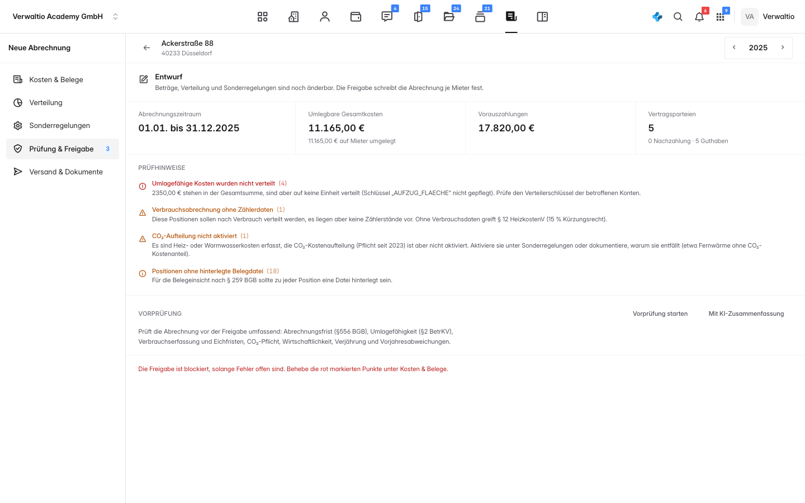Switch to previous year before 2025
The height and width of the screenshot is (503, 805).
pyautogui.click(x=735, y=48)
